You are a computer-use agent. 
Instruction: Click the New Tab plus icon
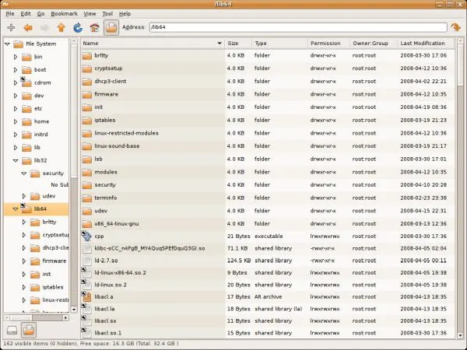click(11, 28)
